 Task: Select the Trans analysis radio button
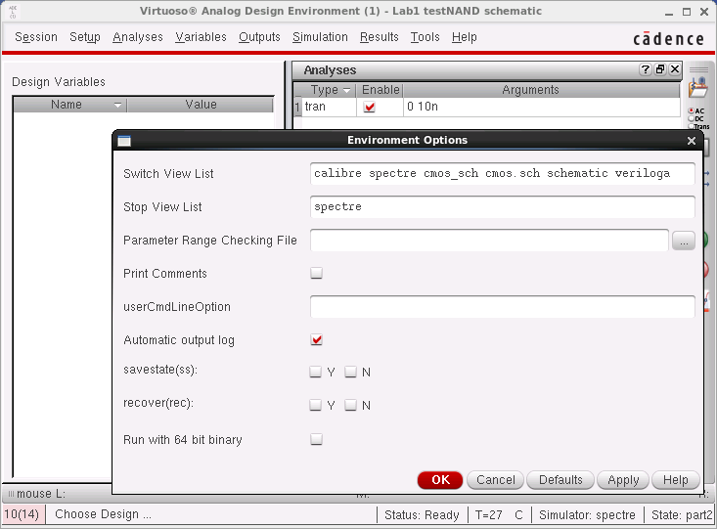[691, 126]
